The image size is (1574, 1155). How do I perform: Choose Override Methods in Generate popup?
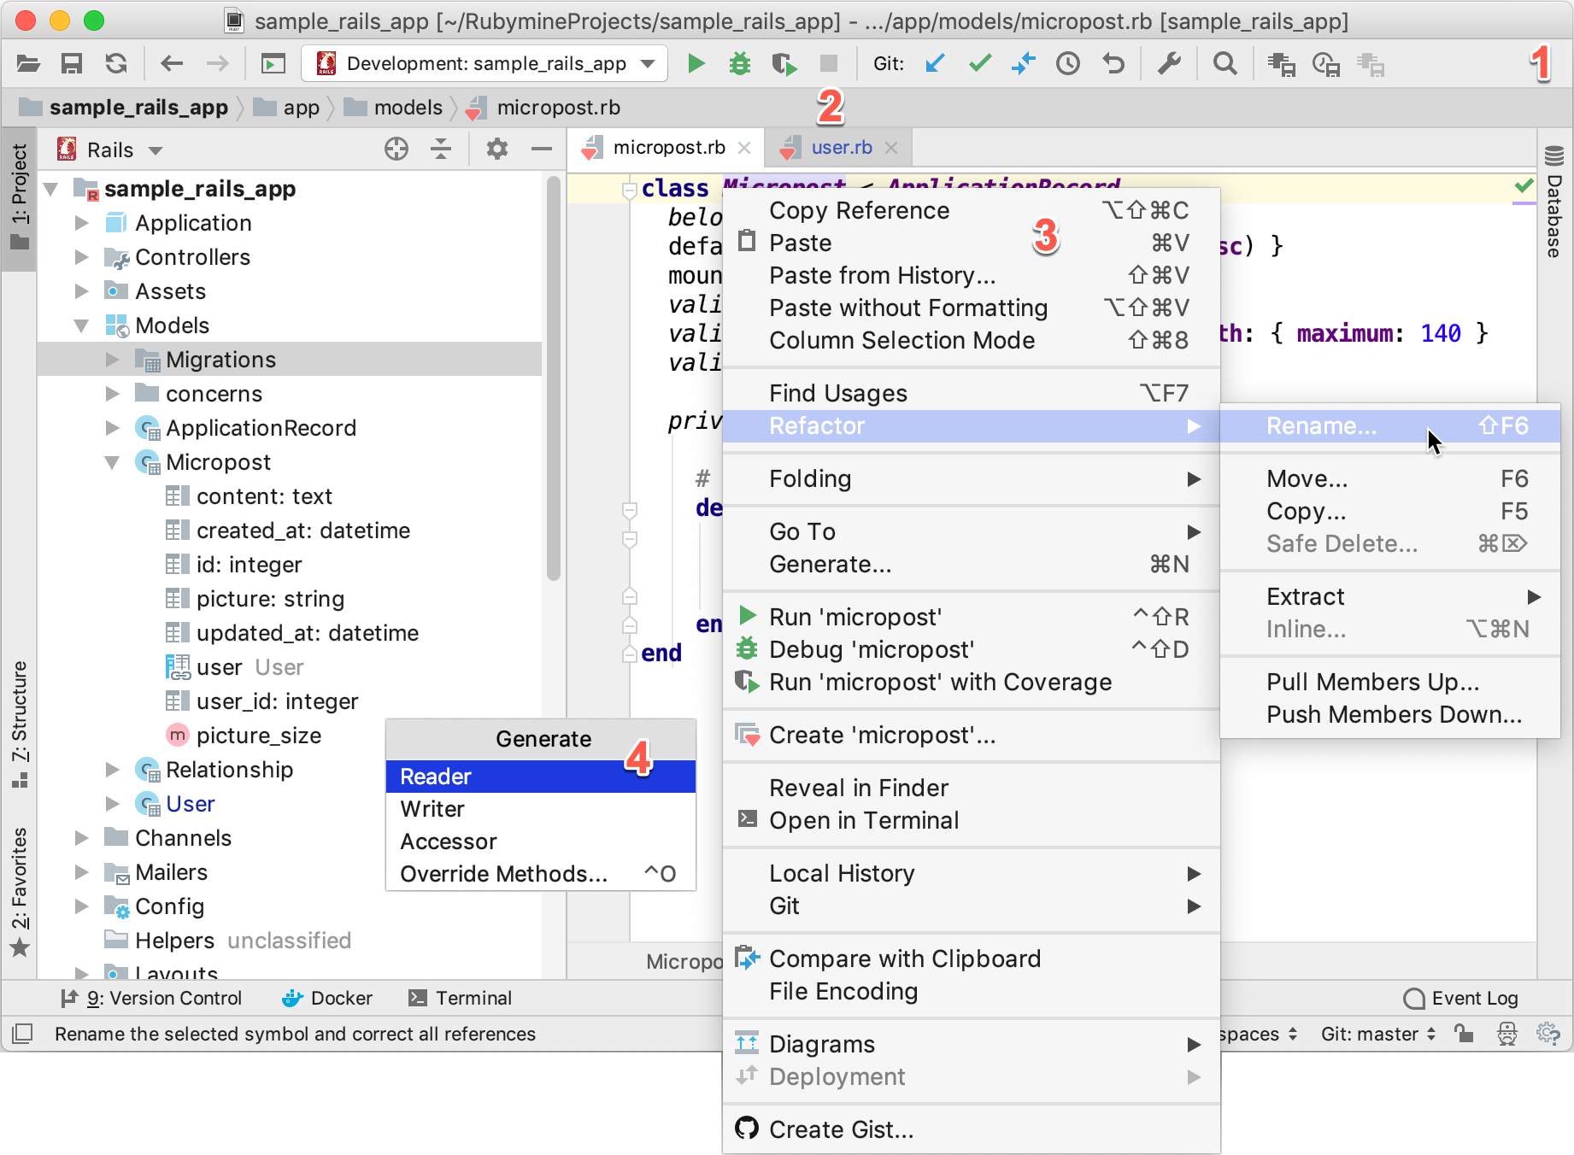point(541,874)
